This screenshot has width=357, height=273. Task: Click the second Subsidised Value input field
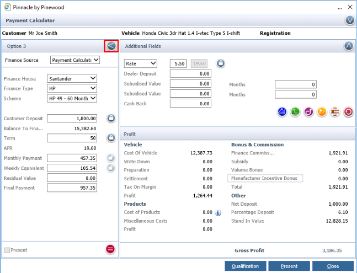[190, 94]
